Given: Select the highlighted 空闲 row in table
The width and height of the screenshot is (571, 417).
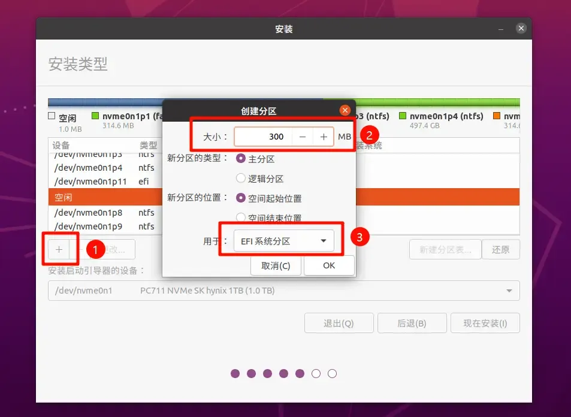Looking at the screenshot, I should (283, 197).
